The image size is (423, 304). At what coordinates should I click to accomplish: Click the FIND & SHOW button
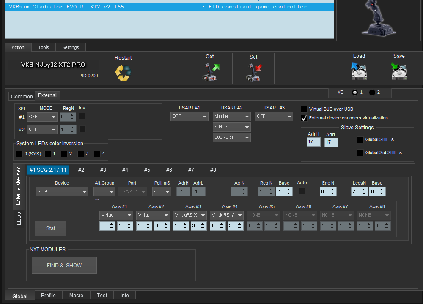coord(64,265)
